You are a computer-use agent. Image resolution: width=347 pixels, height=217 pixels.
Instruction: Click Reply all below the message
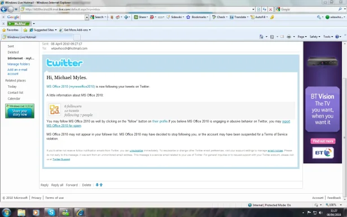click(x=57, y=185)
